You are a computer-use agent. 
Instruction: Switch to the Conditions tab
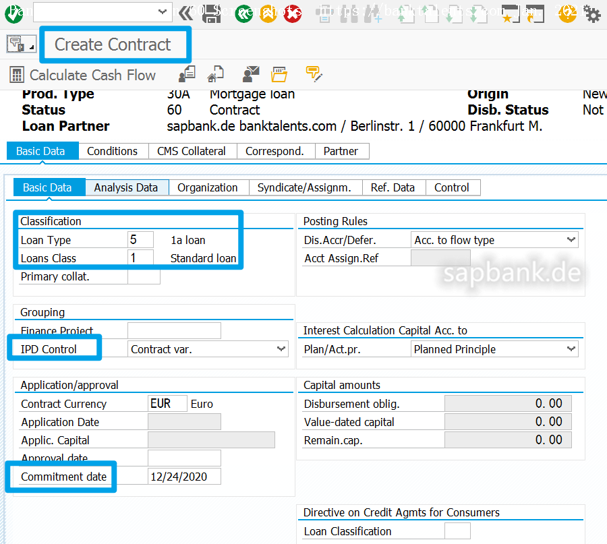coord(112,151)
